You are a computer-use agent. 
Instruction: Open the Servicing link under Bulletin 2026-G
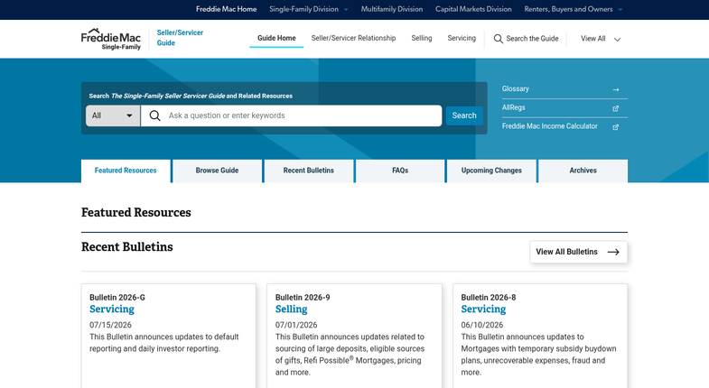[x=112, y=309]
